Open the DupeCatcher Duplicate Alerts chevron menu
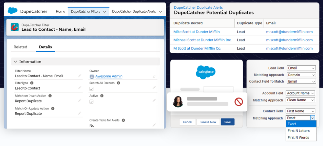The height and width of the screenshot is (146, 323). tap(161, 12)
